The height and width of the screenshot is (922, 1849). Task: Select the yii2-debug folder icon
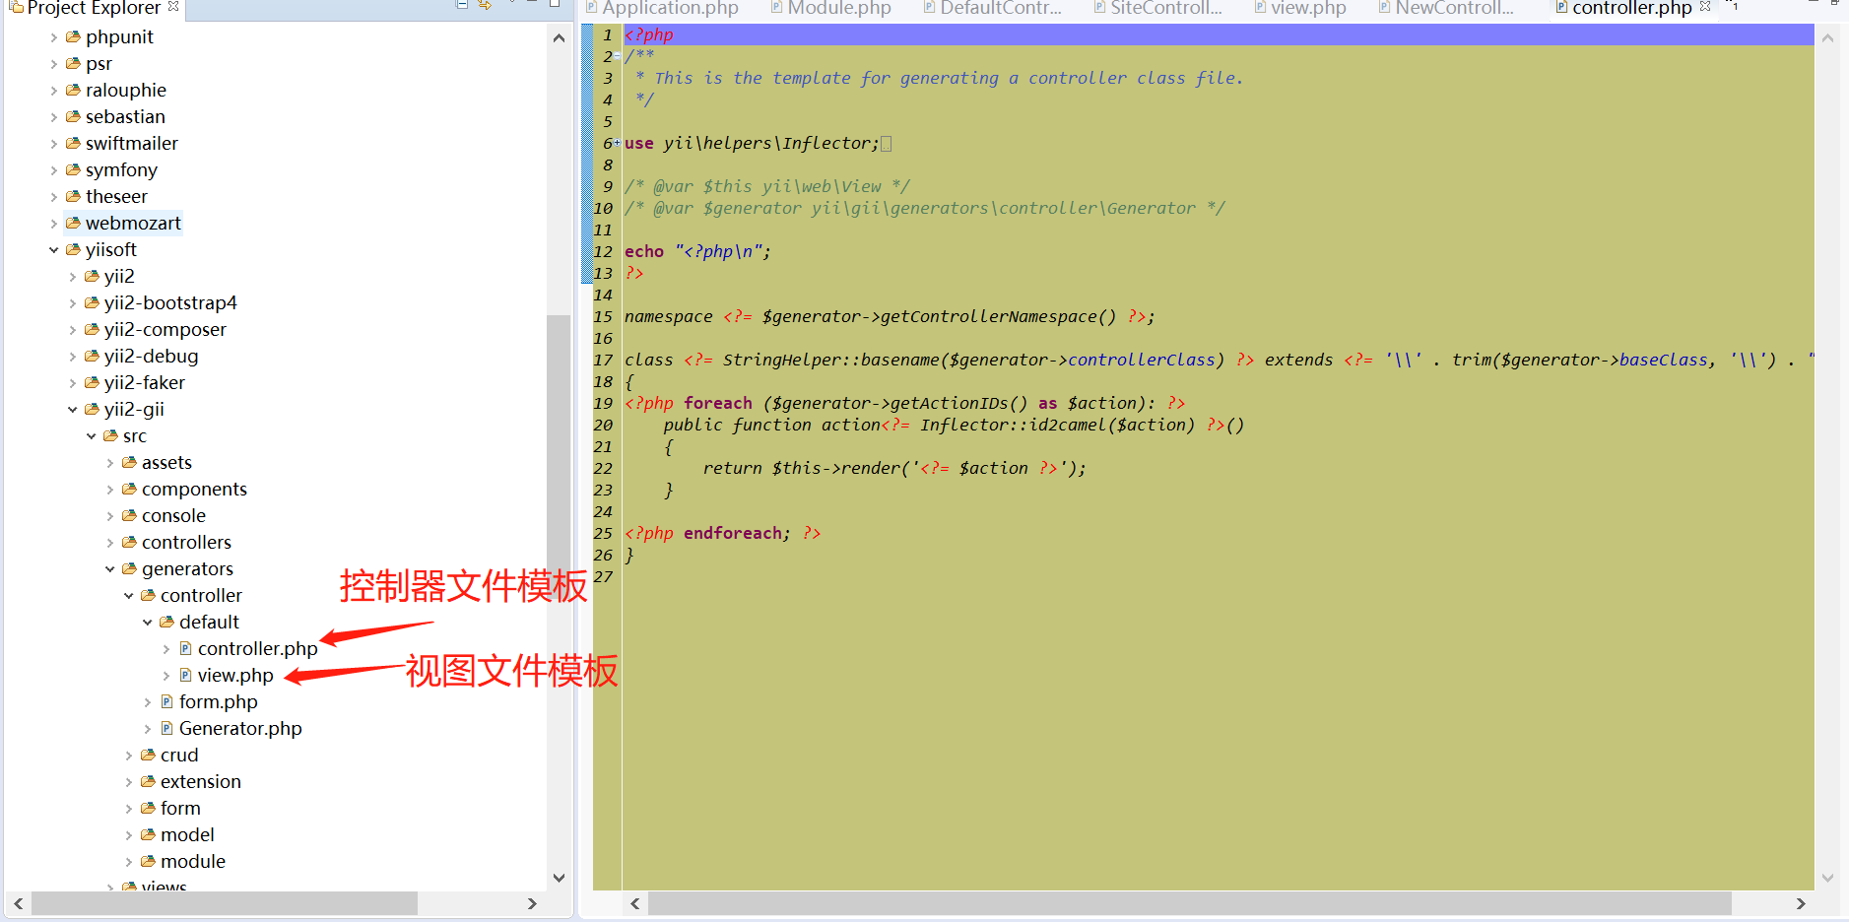pyautogui.click(x=92, y=357)
